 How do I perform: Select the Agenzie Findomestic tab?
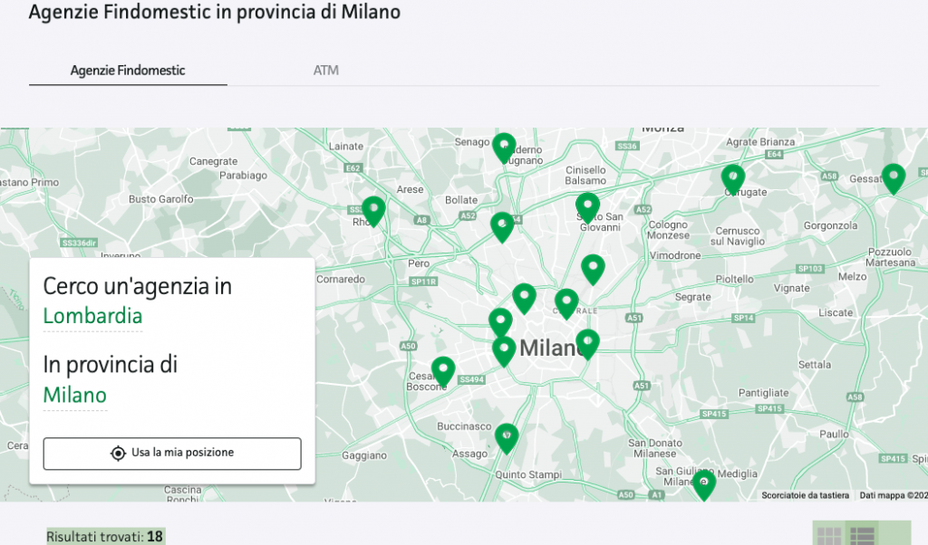click(127, 70)
